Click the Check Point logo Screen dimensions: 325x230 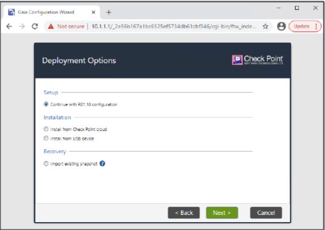coord(258,60)
